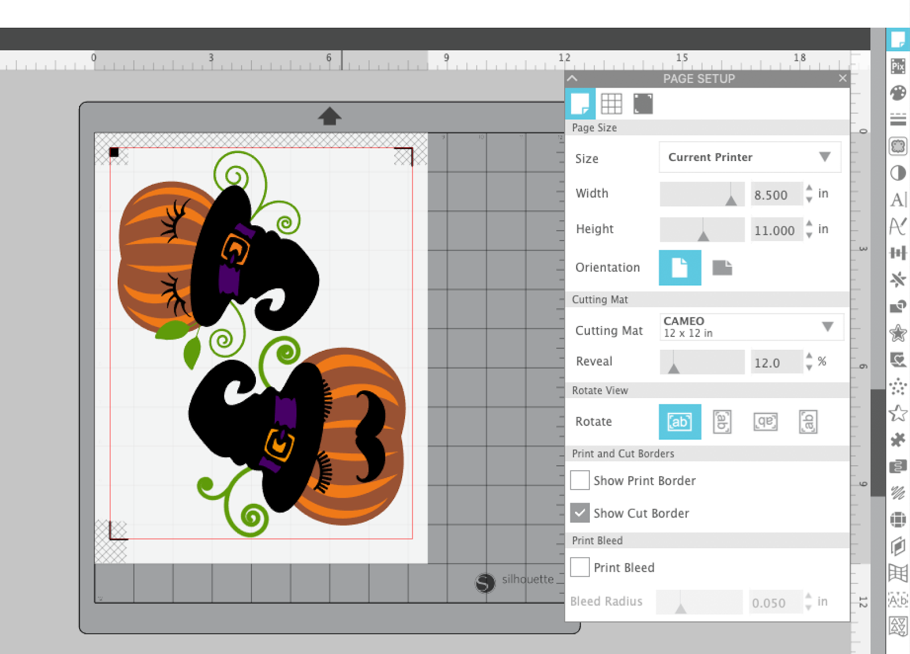The image size is (910, 654).
Task: Click the Width value field 8.500
Action: coord(776,194)
